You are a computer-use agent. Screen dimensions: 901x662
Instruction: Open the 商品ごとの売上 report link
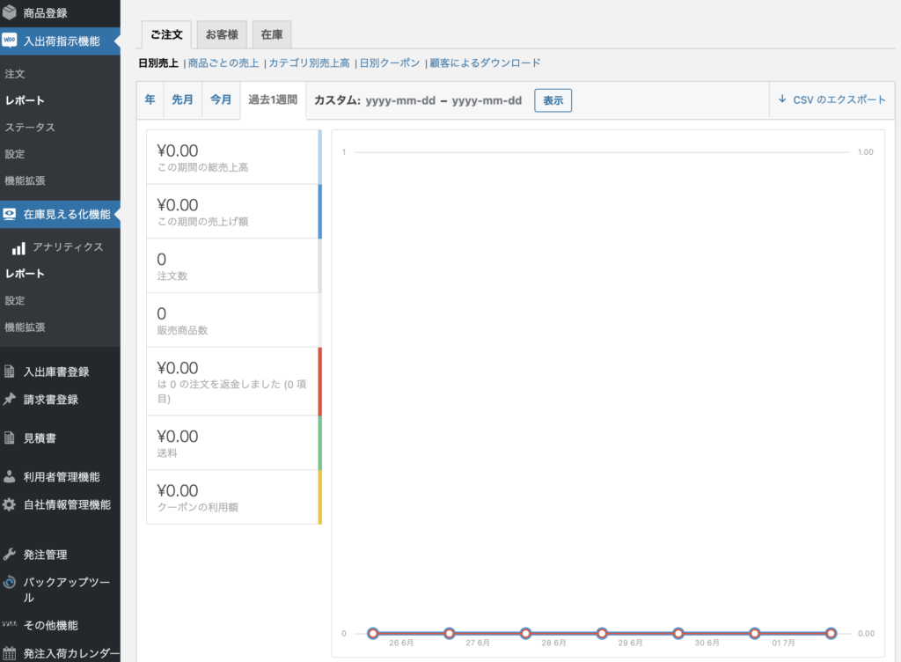click(x=223, y=63)
